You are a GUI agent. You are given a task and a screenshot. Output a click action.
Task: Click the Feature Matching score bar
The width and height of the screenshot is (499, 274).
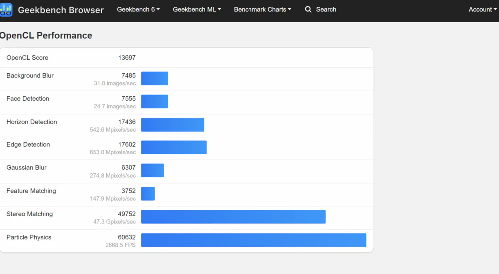tap(148, 194)
